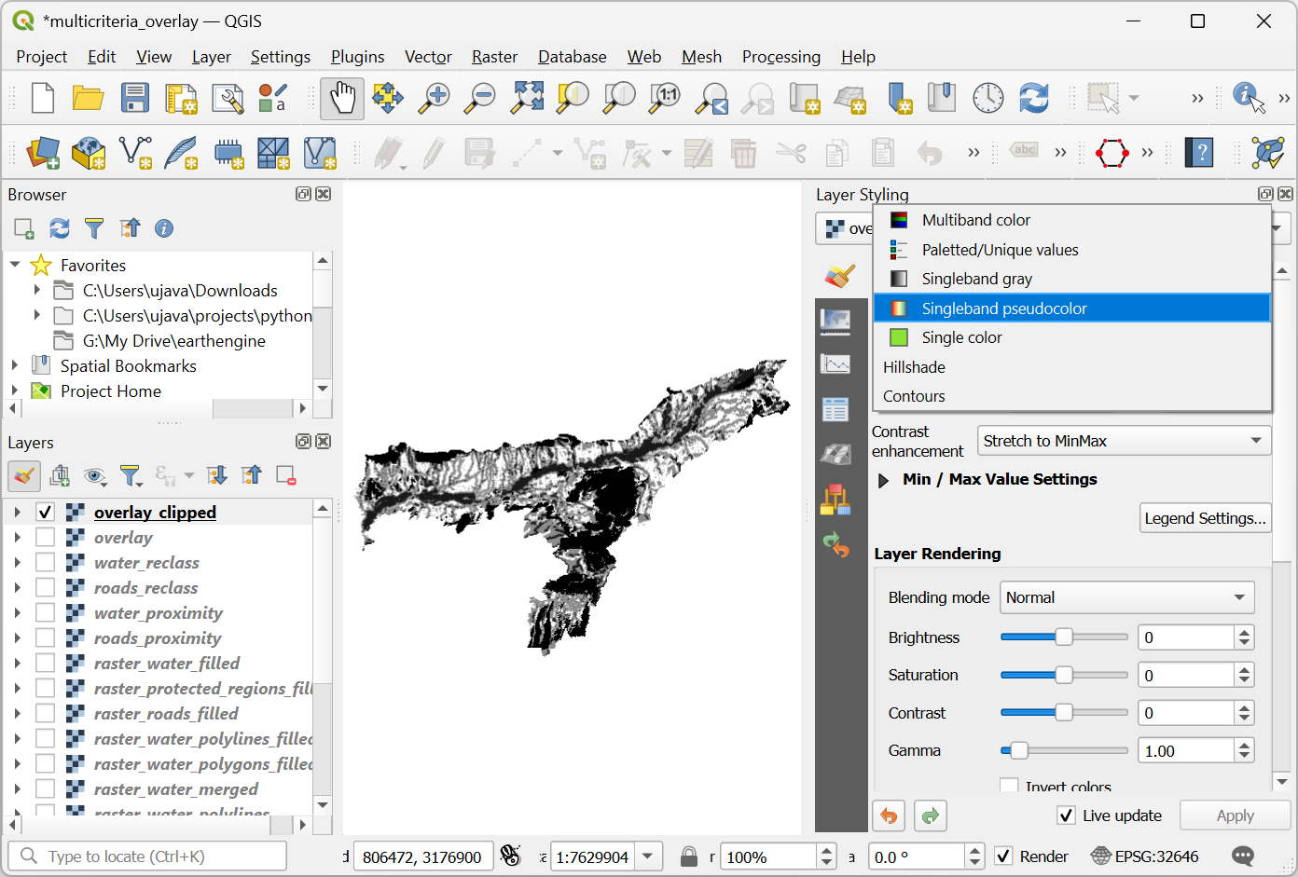Screen dimensions: 1298x877
Task: Click the Zoom In magnifier tool
Action: pos(434,98)
